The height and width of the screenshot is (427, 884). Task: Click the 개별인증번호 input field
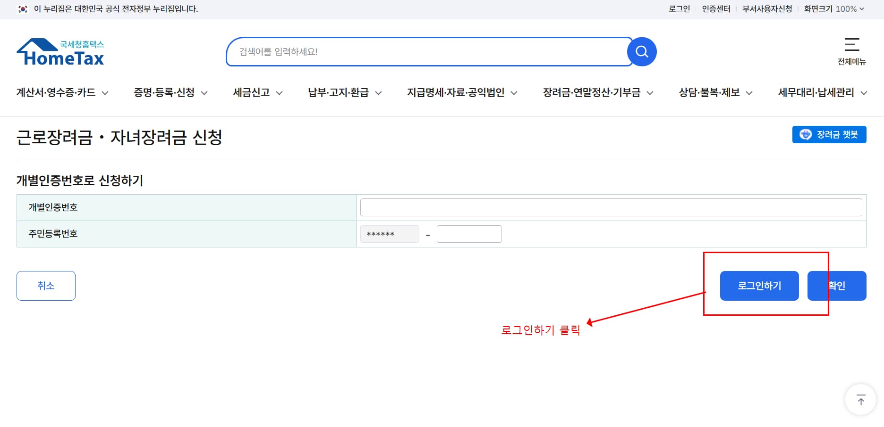[x=611, y=207]
